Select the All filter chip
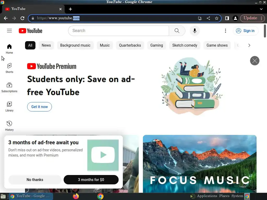Image resolution: width=267 pixels, height=200 pixels. click(x=30, y=45)
